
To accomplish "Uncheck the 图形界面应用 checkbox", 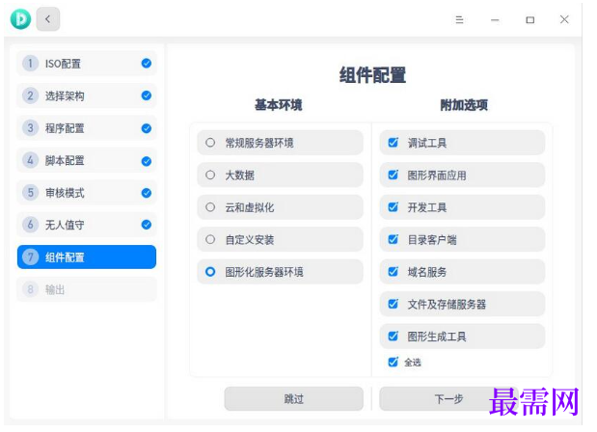I will point(393,175).
